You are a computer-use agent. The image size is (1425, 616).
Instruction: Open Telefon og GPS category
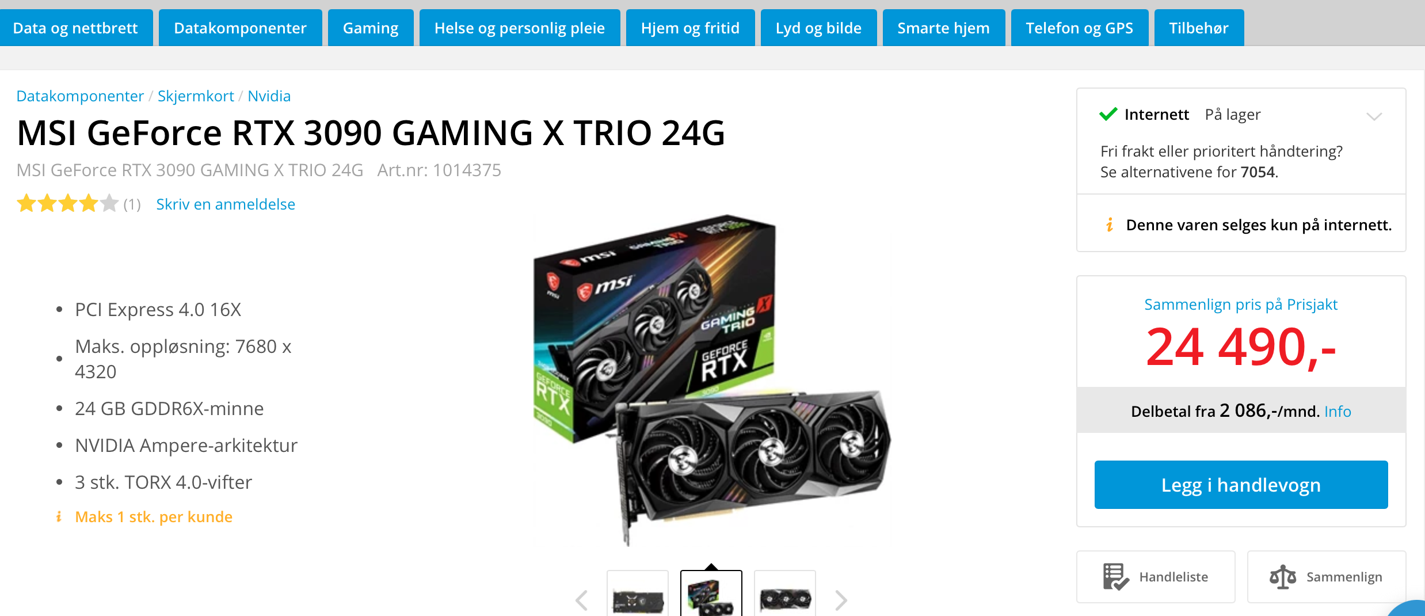click(1079, 28)
